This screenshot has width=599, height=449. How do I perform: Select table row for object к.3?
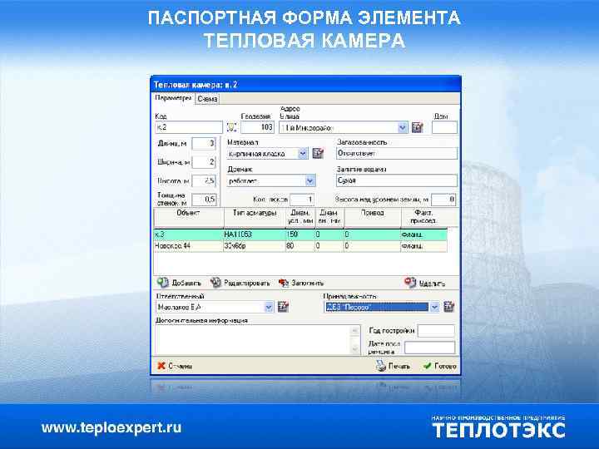pos(300,234)
